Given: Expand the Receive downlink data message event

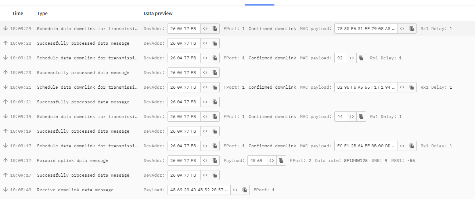Looking at the screenshot, I should click(x=237, y=190).
